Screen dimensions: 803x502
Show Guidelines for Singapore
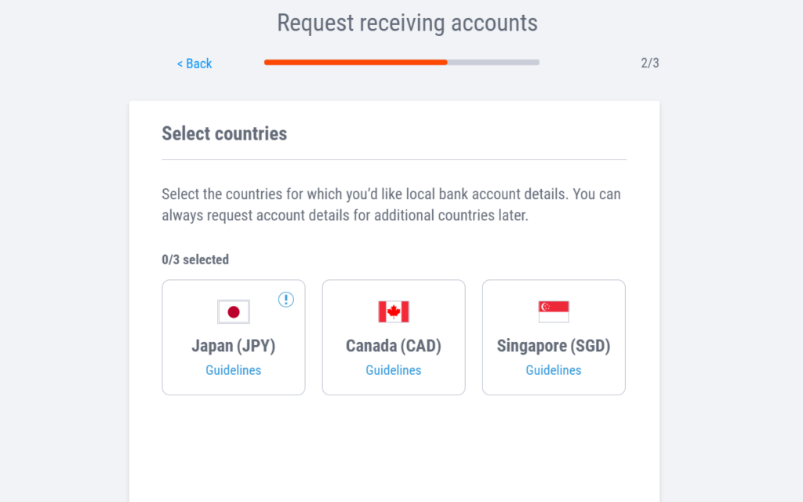click(554, 370)
